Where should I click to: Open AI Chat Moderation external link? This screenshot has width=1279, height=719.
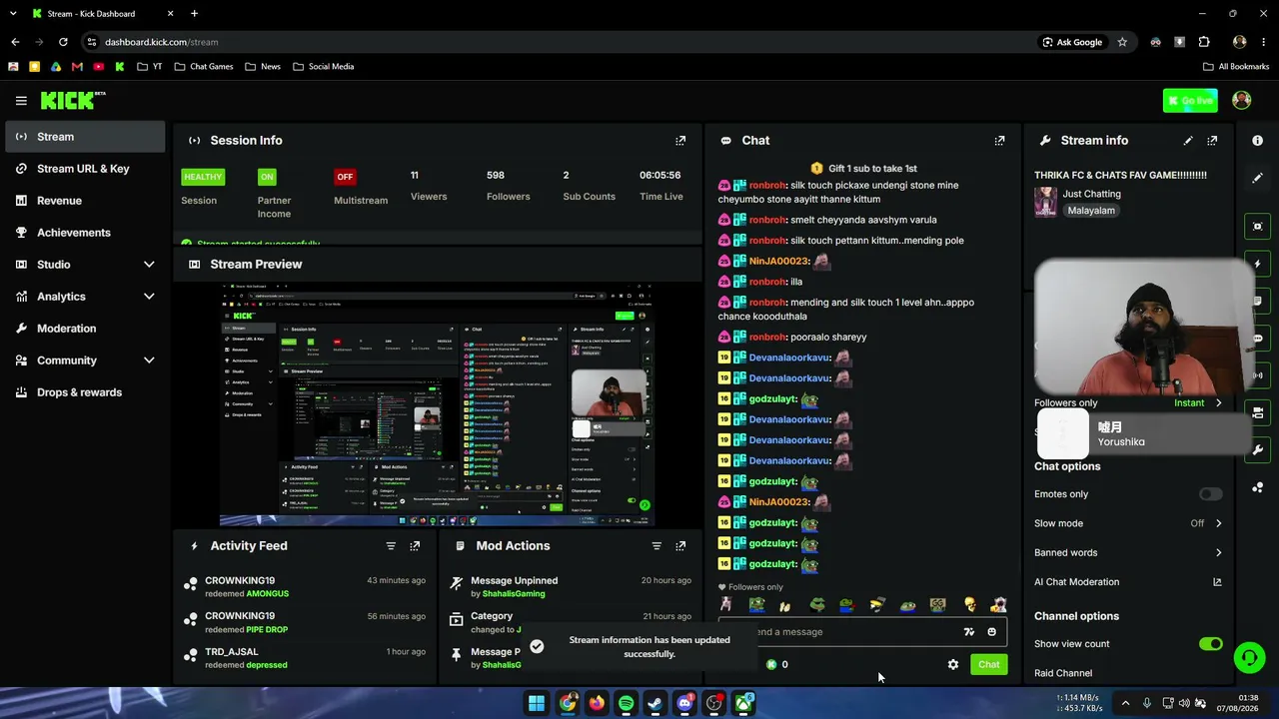click(x=1217, y=582)
